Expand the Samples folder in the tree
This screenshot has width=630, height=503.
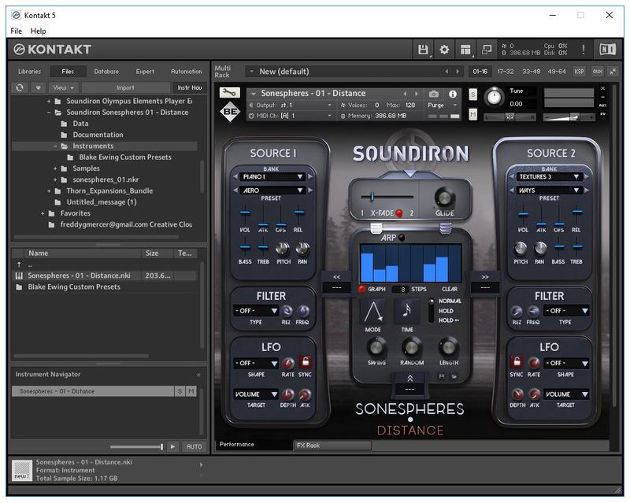[56, 168]
